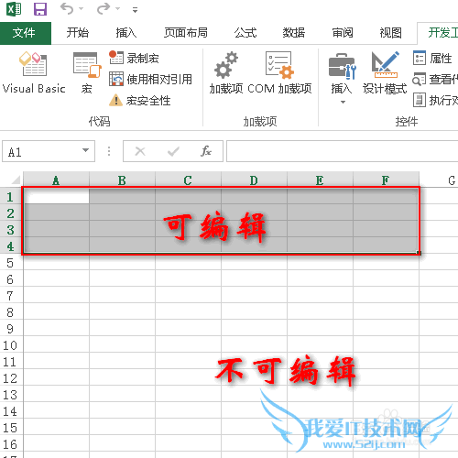458x458 pixels.
Task: Open the 插入 controls toolbox button
Action: [342, 72]
